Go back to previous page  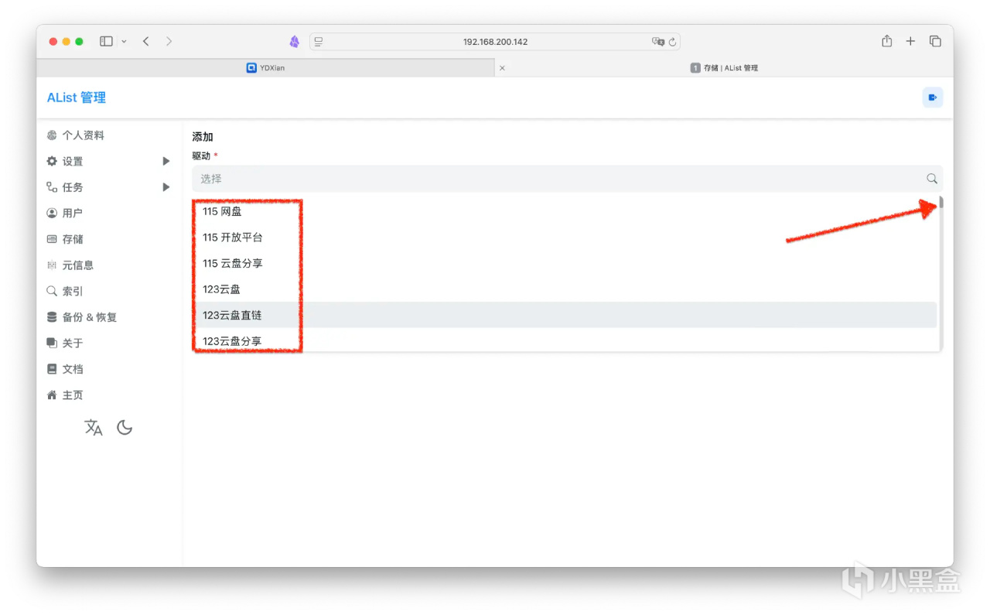(145, 41)
